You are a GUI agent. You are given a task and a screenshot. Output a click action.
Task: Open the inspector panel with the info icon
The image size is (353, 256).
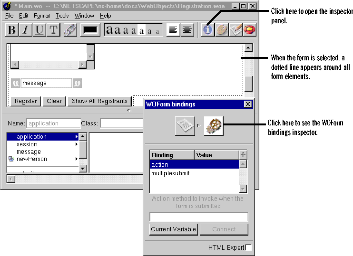tap(208, 30)
